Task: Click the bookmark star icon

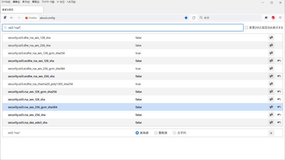Action: coord(186,18)
